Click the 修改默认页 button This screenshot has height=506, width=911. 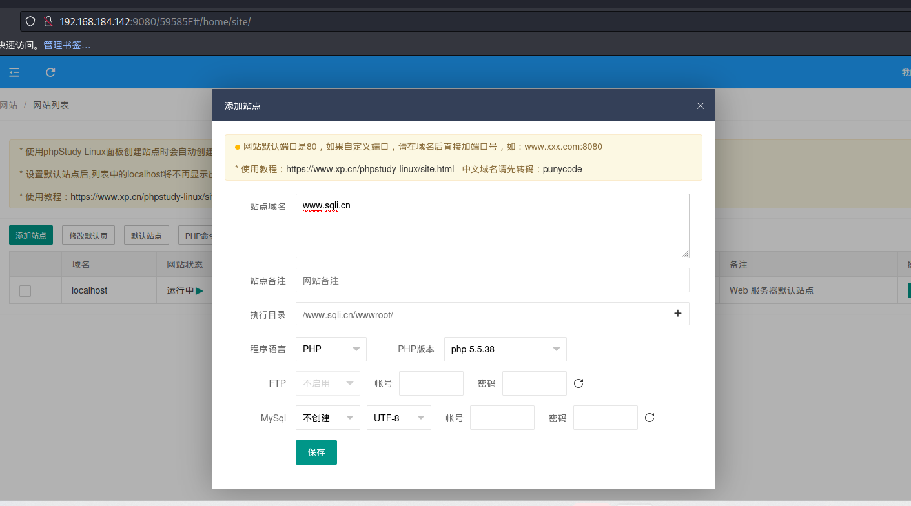pos(88,236)
